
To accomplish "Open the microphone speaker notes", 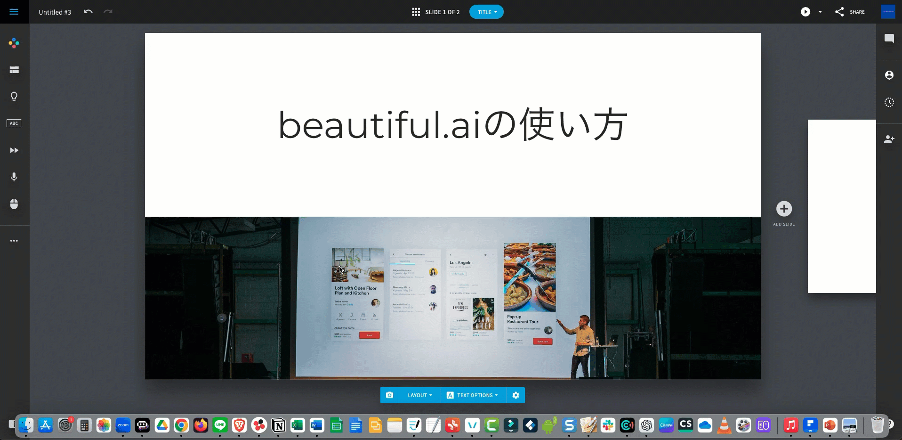I will [14, 177].
